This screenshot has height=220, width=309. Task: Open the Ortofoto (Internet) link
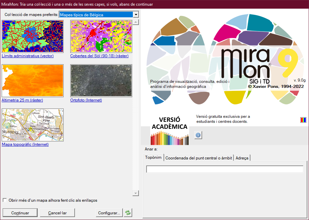(x=86, y=100)
